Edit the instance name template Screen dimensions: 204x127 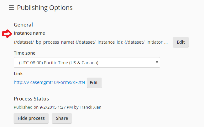(x=181, y=42)
